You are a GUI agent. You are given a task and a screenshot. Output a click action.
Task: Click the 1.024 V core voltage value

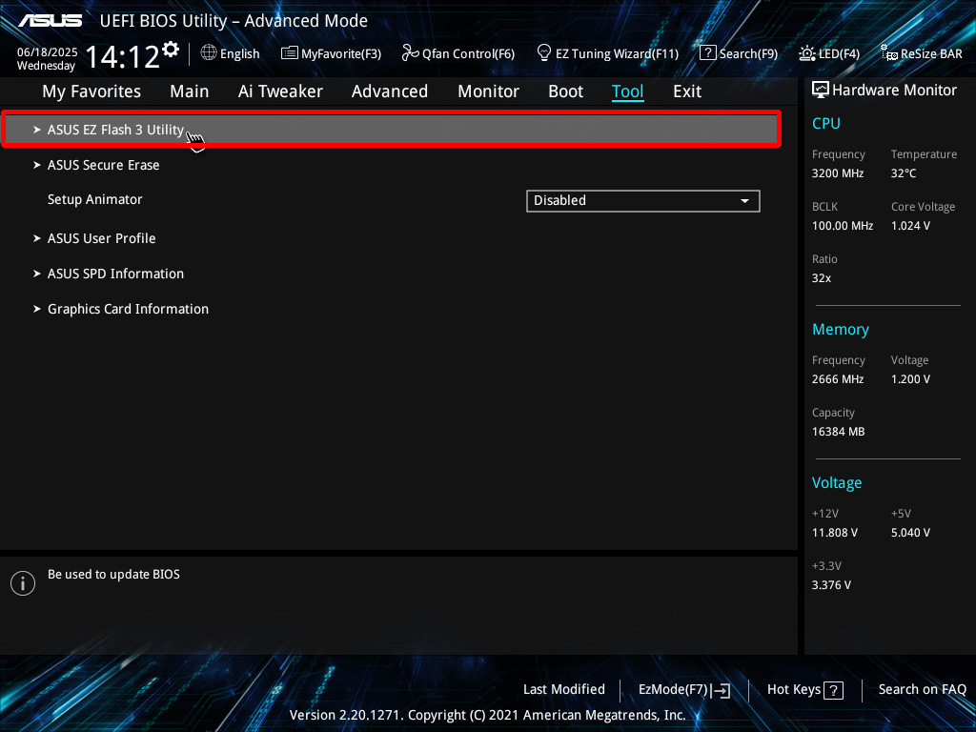pos(910,225)
